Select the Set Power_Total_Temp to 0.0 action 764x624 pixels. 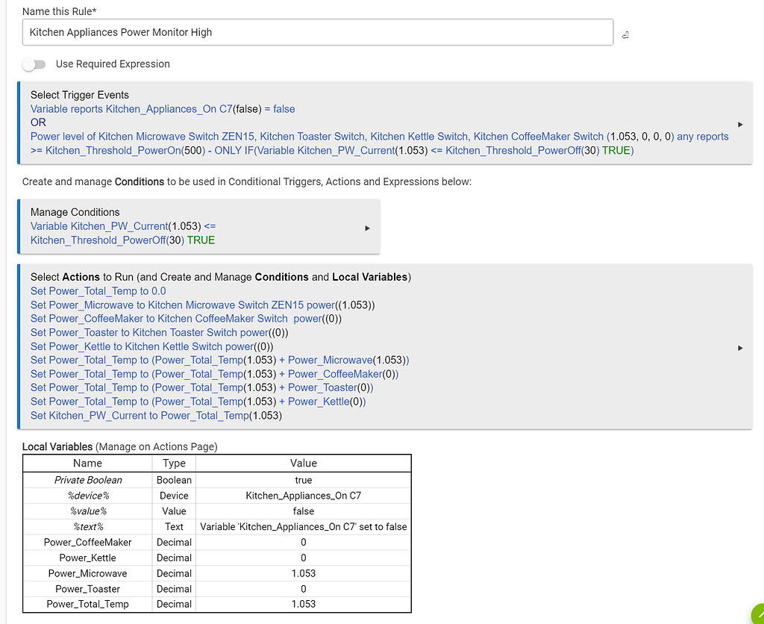[x=98, y=291]
